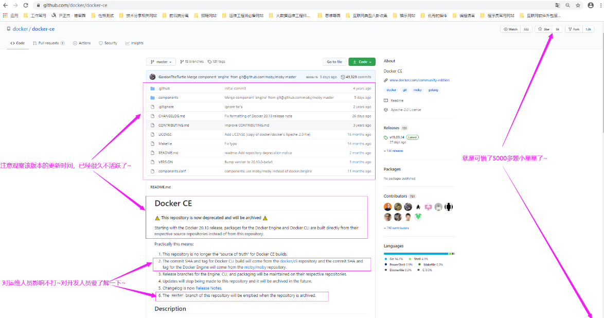Open the 131 tags link
Screen dimensions: 604x318
tap(217, 62)
